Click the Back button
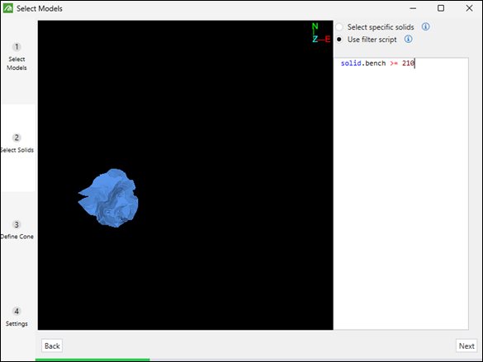The height and width of the screenshot is (362, 483). coord(52,346)
